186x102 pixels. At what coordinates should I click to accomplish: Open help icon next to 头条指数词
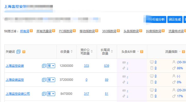coord(141,31)
